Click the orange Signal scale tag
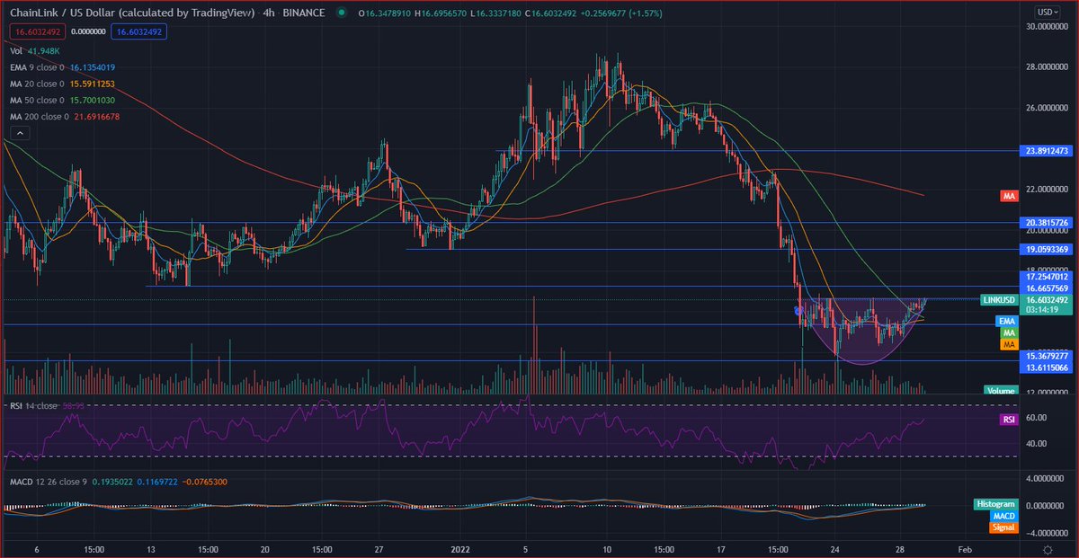Screen dimensions: 1079x558 coord(1003,528)
